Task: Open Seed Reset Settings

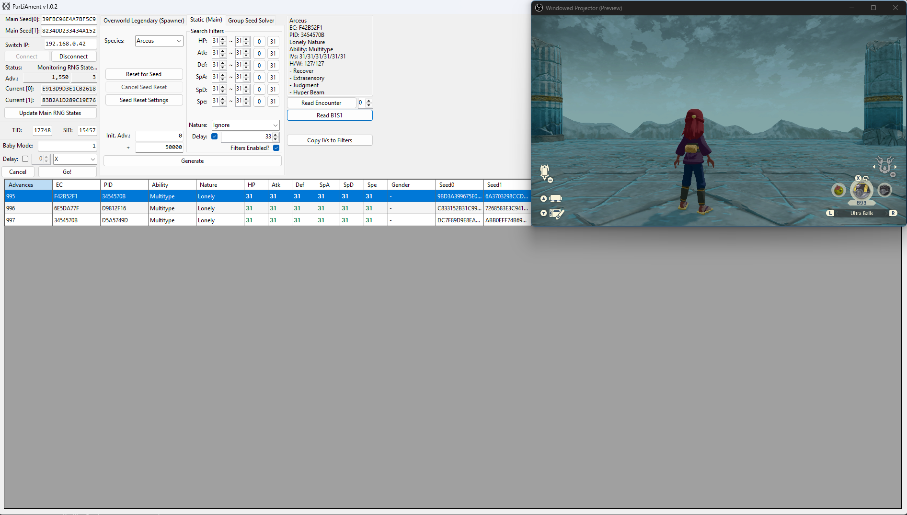Action: click(144, 100)
